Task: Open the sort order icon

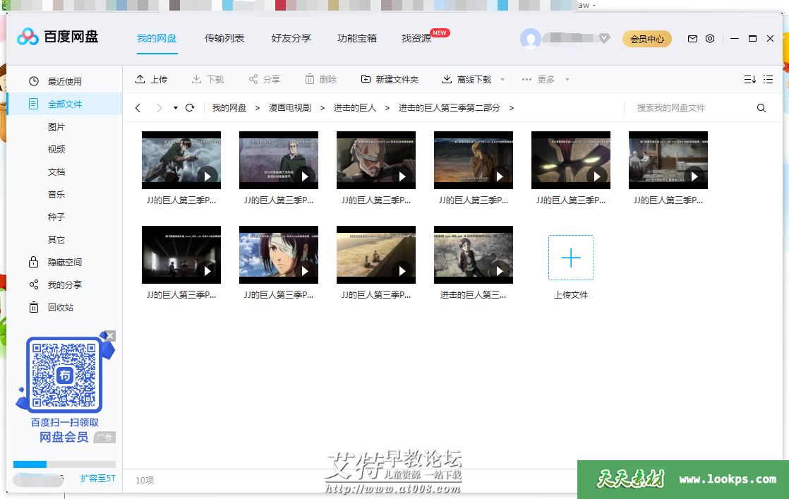Action: [x=749, y=80]
